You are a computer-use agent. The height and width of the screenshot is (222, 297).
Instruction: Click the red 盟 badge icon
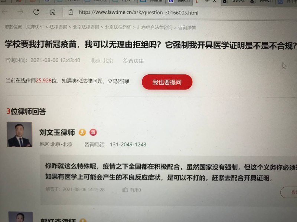point(93,132)
